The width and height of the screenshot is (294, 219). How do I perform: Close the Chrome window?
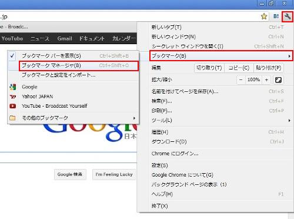click(x=285, y=4)
